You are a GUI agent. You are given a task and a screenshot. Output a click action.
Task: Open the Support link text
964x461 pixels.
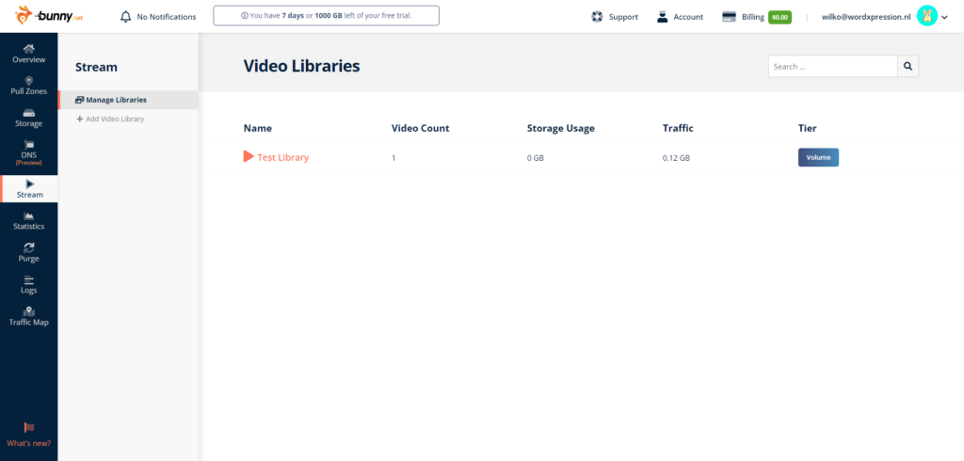(x=623, y=17)
